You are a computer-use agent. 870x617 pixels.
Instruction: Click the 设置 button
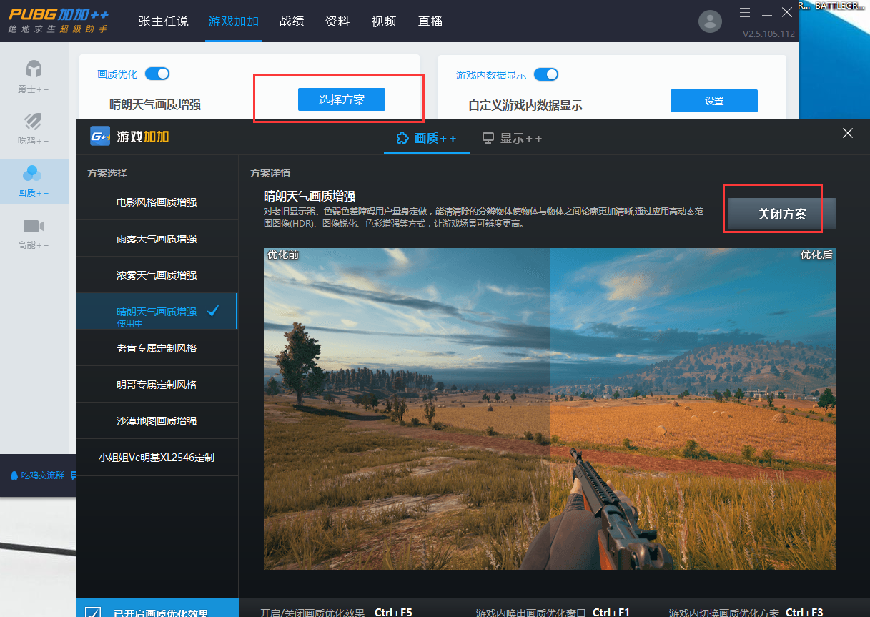pyautogui.click(x=714, y=101)
